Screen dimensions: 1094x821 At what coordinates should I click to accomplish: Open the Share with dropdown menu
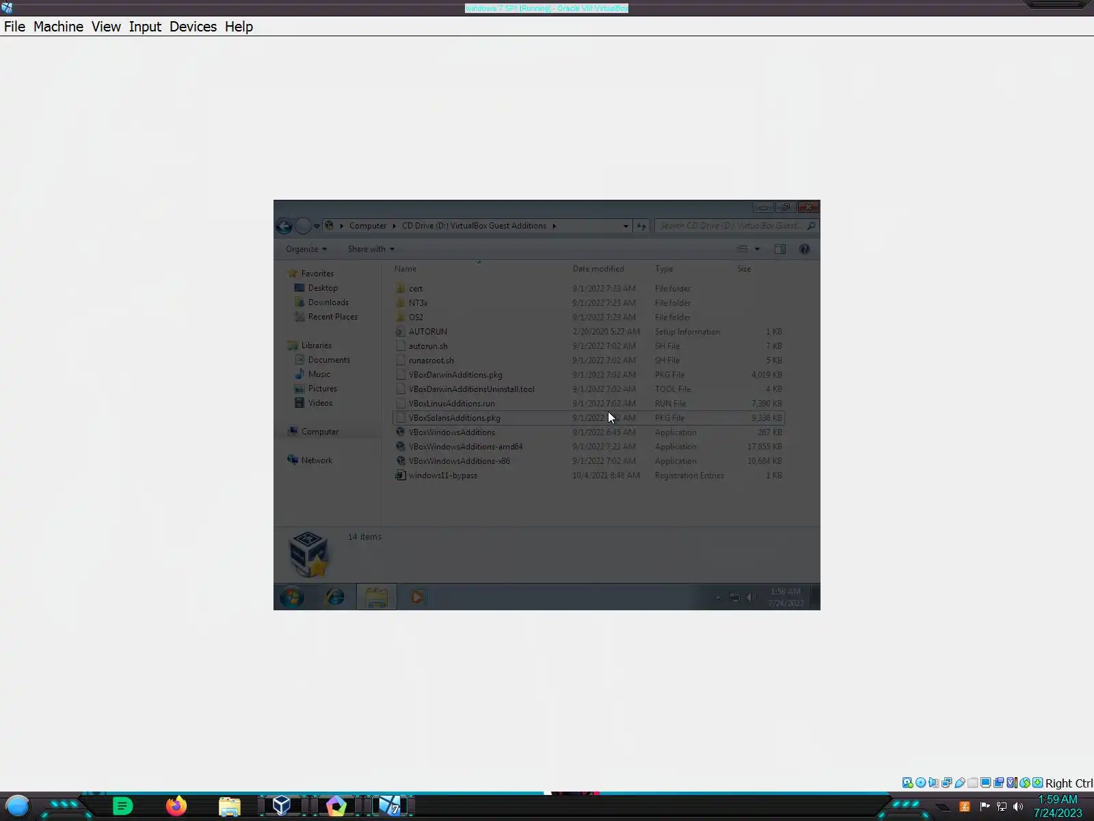click(x=371, y=249)
